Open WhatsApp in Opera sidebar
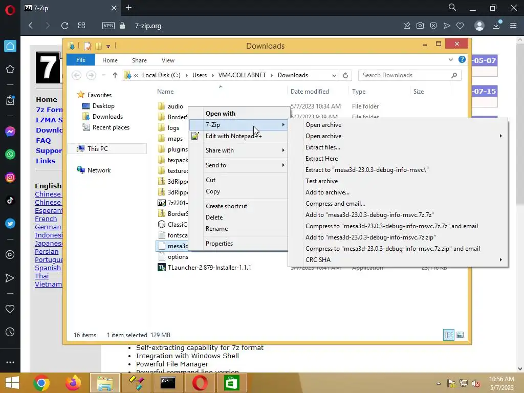Image resolution: width=524 pixels, height=393 pixels. pos(10,155)
